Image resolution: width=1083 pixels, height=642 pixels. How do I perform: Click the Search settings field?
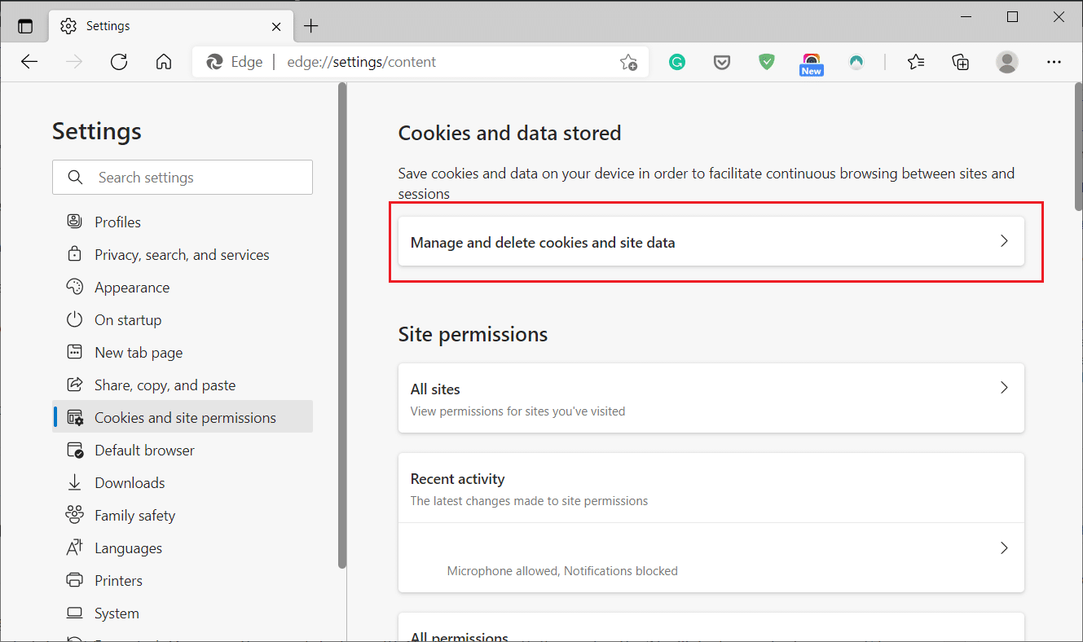pyautogui.click(x=183, y=177)
